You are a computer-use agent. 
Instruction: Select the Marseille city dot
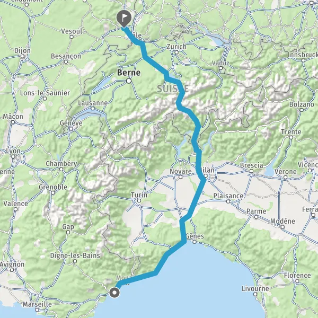(x=37, y=310)
